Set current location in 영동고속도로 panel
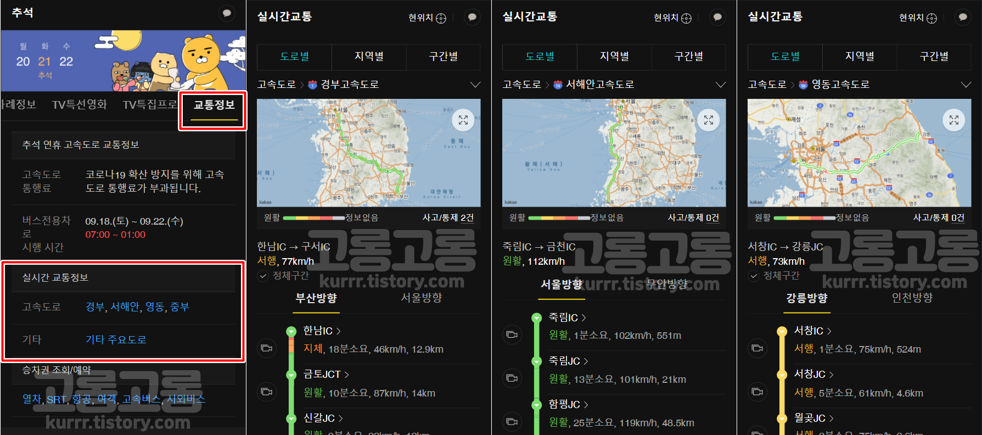982x435 pixels. [918, 18]
